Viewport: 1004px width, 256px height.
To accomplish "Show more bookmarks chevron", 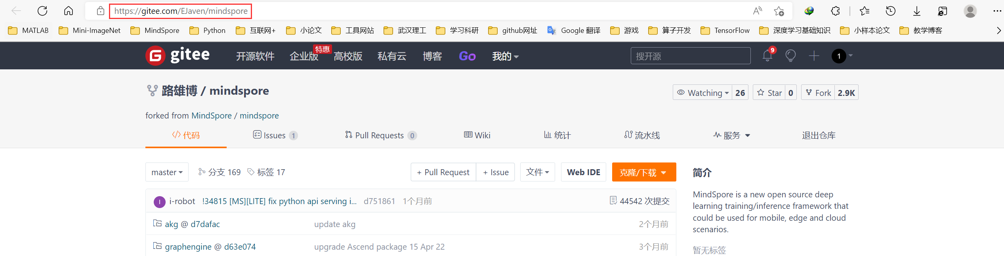I will coord(998,31).
